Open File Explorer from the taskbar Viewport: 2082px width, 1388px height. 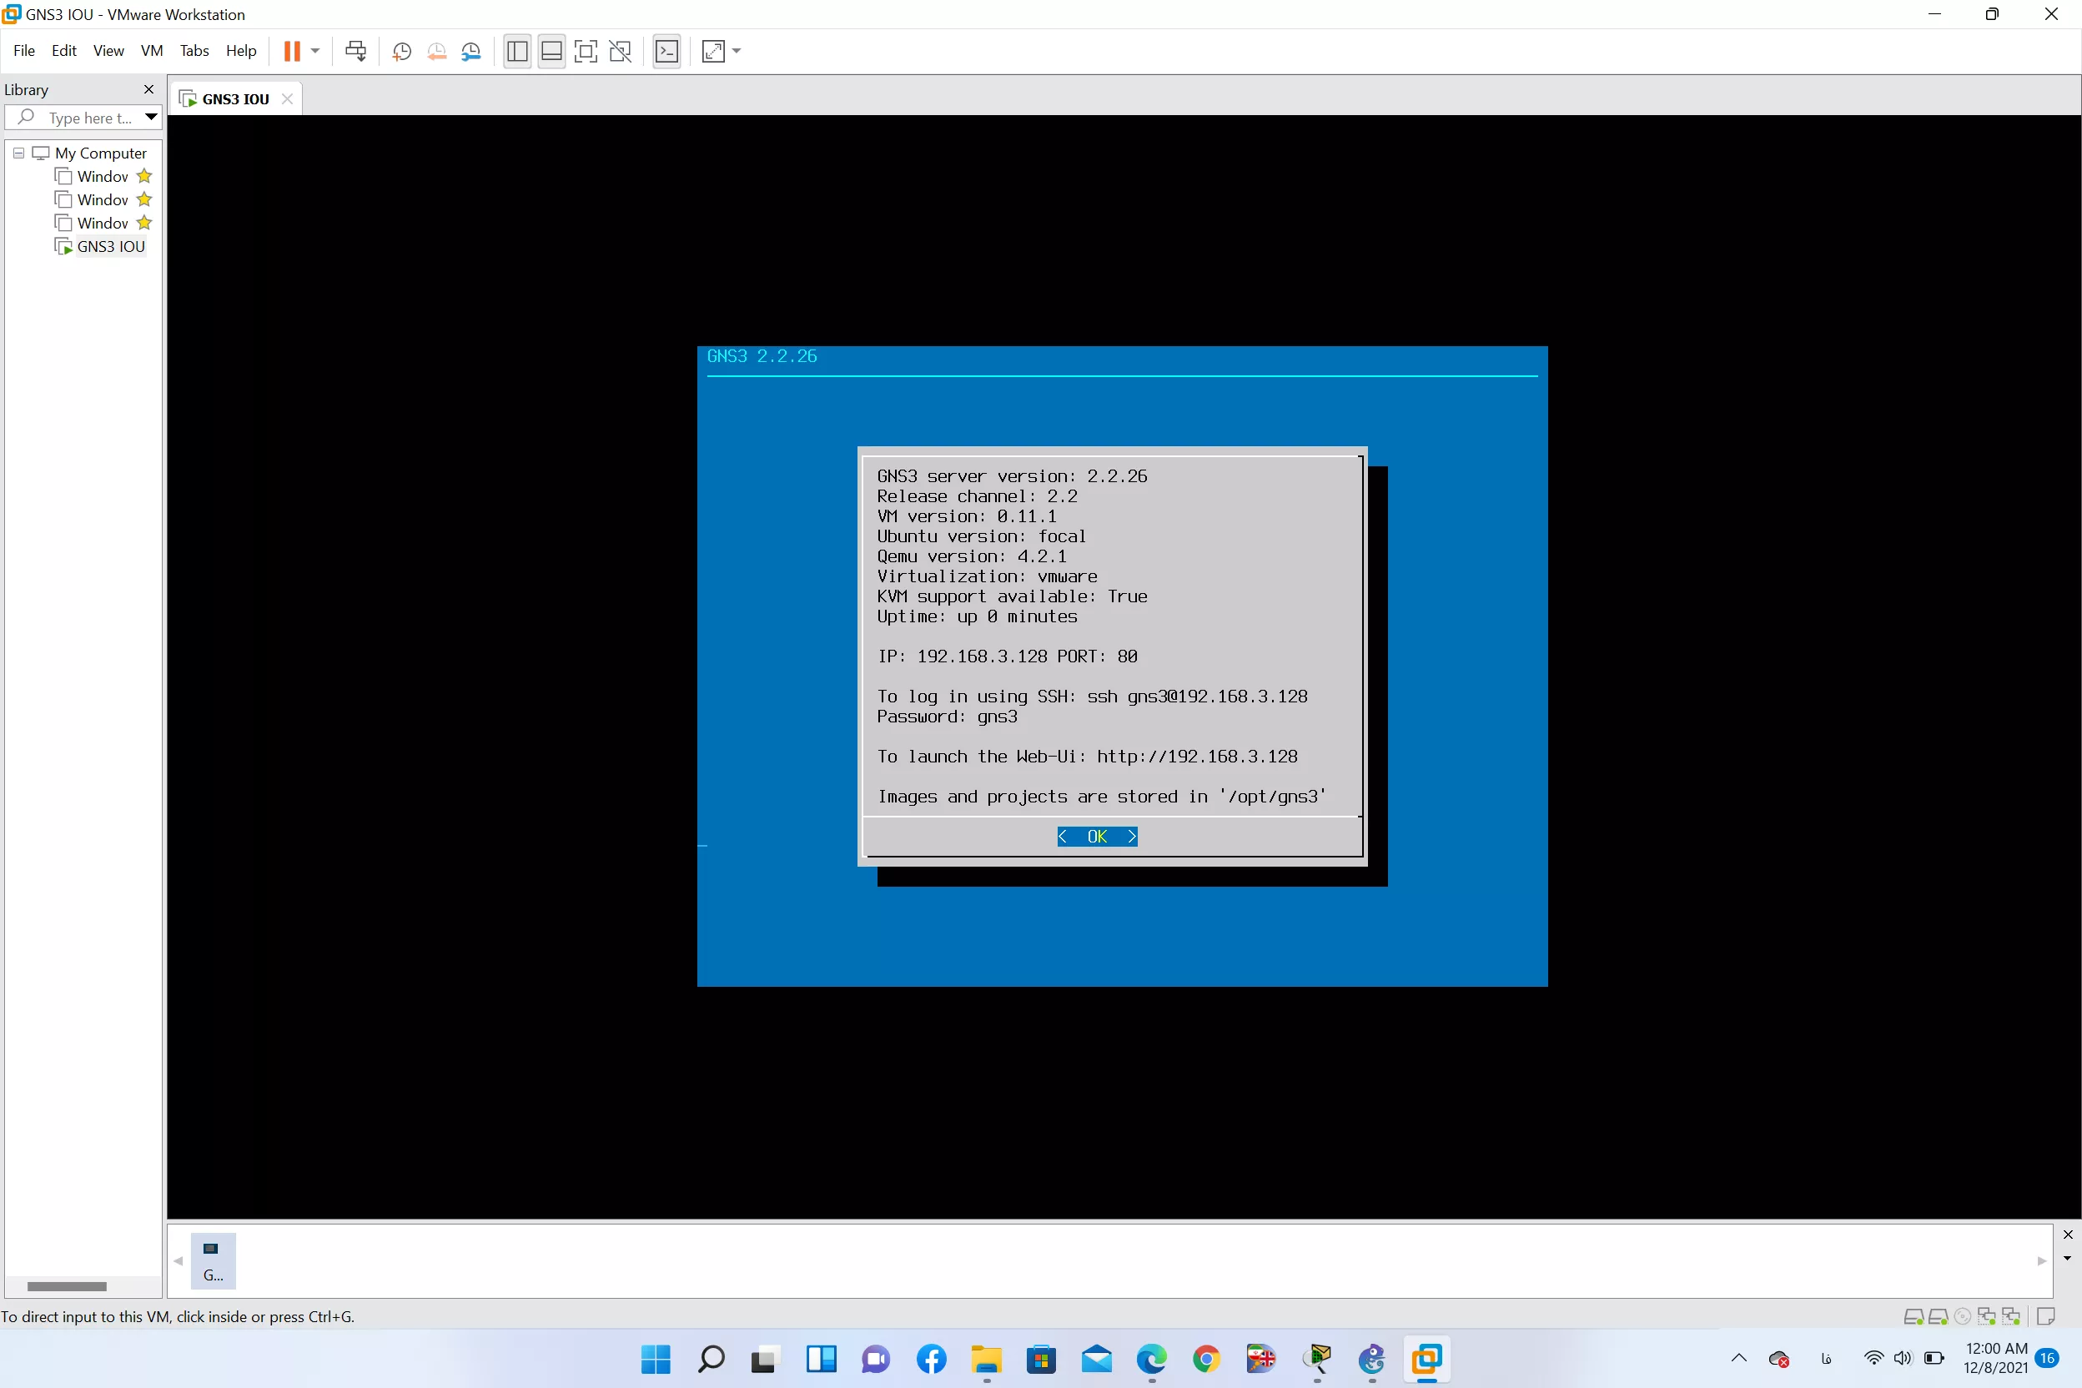[x=986, y=1359]
